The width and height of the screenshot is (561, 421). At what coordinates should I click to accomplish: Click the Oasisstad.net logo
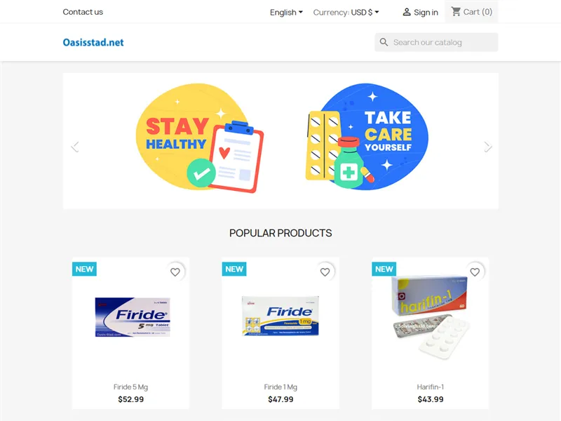click(x=93, y=42)
